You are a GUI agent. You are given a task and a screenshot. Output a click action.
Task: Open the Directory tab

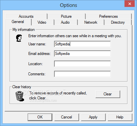click(118, 22)
